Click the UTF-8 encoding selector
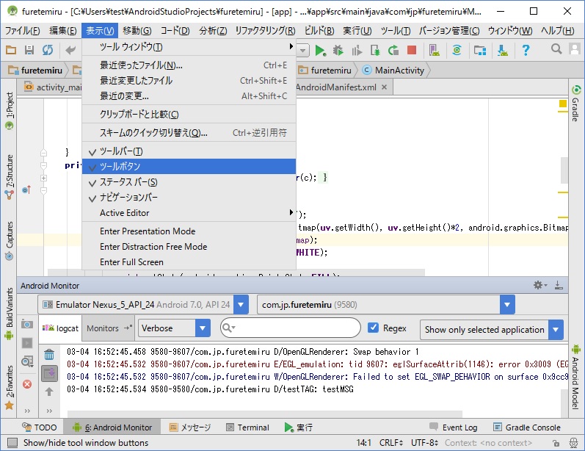 (x=424, y=443)
